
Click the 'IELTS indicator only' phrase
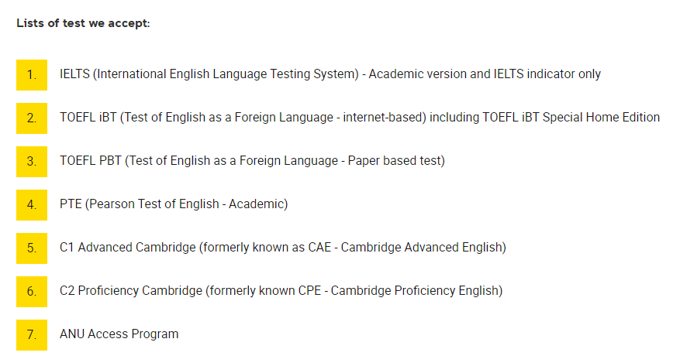point(547,74)
